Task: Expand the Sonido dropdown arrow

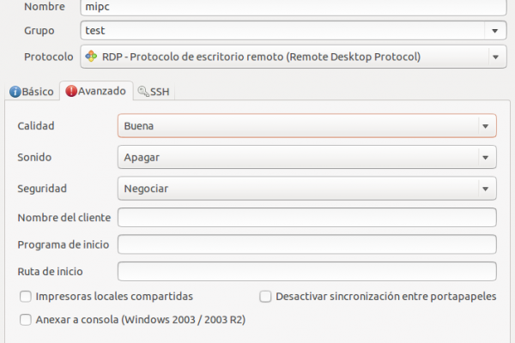Action: click(486, 157)
